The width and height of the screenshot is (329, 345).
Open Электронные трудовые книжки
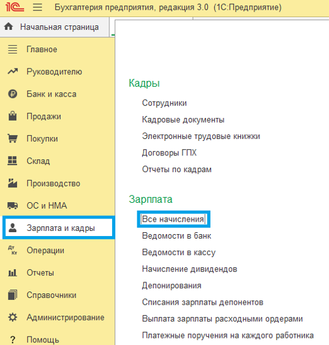[x=201, y=136]
